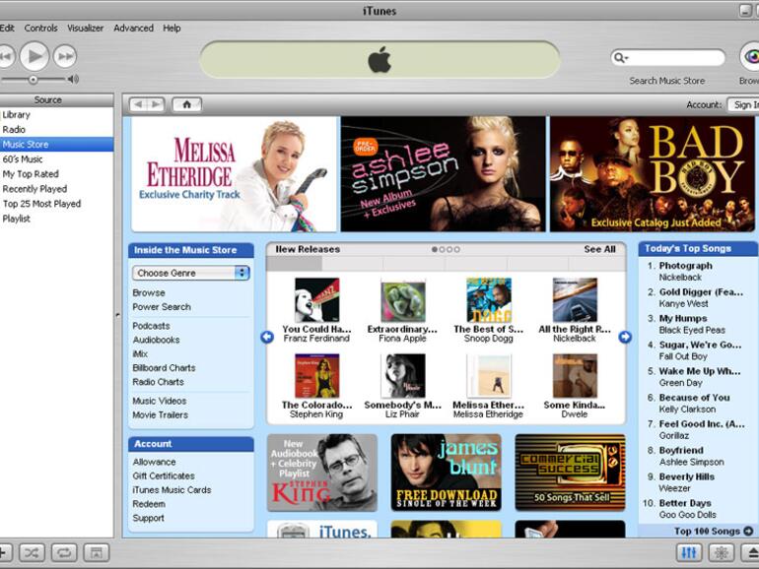Viewport: 759px width, 569px height.
Task: Click See All in New Releases
Action: point(599,249)
